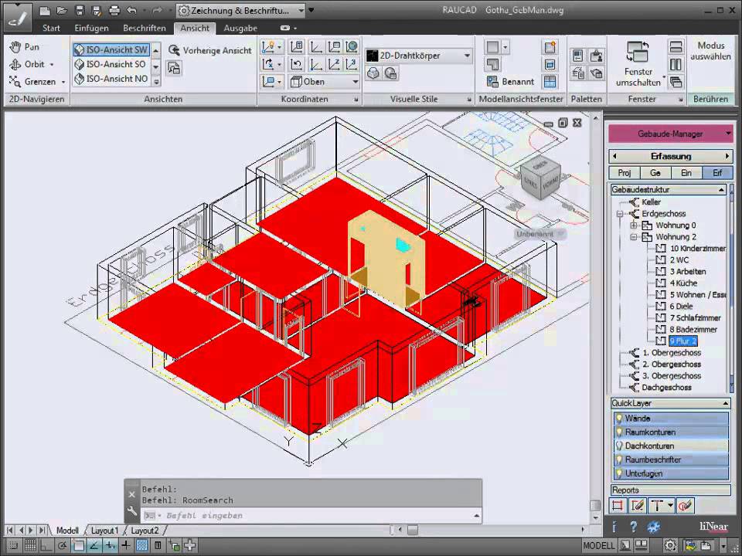742x556 pixels.
Task: Select ISO-Ansicht SO view
Action: [111, 64]
